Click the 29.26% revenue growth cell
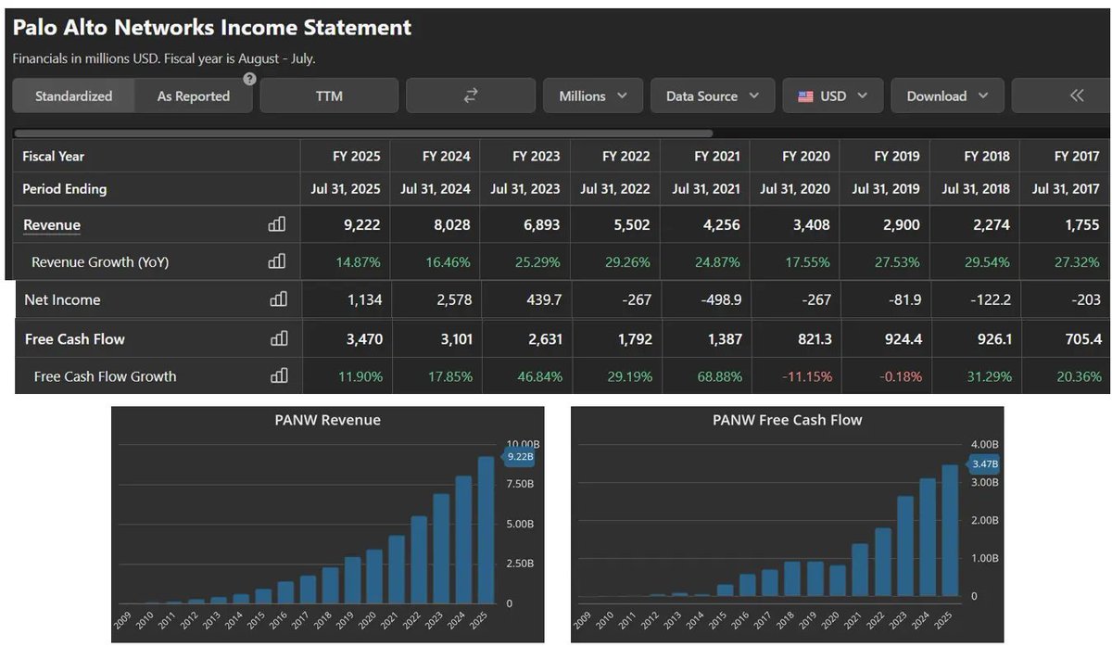This screenshot has width=1112, height=647. pos(628,262)
